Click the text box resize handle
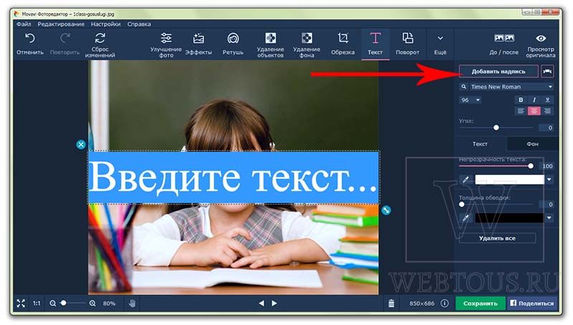The image size is (573, 325). (x=386, y=210)
